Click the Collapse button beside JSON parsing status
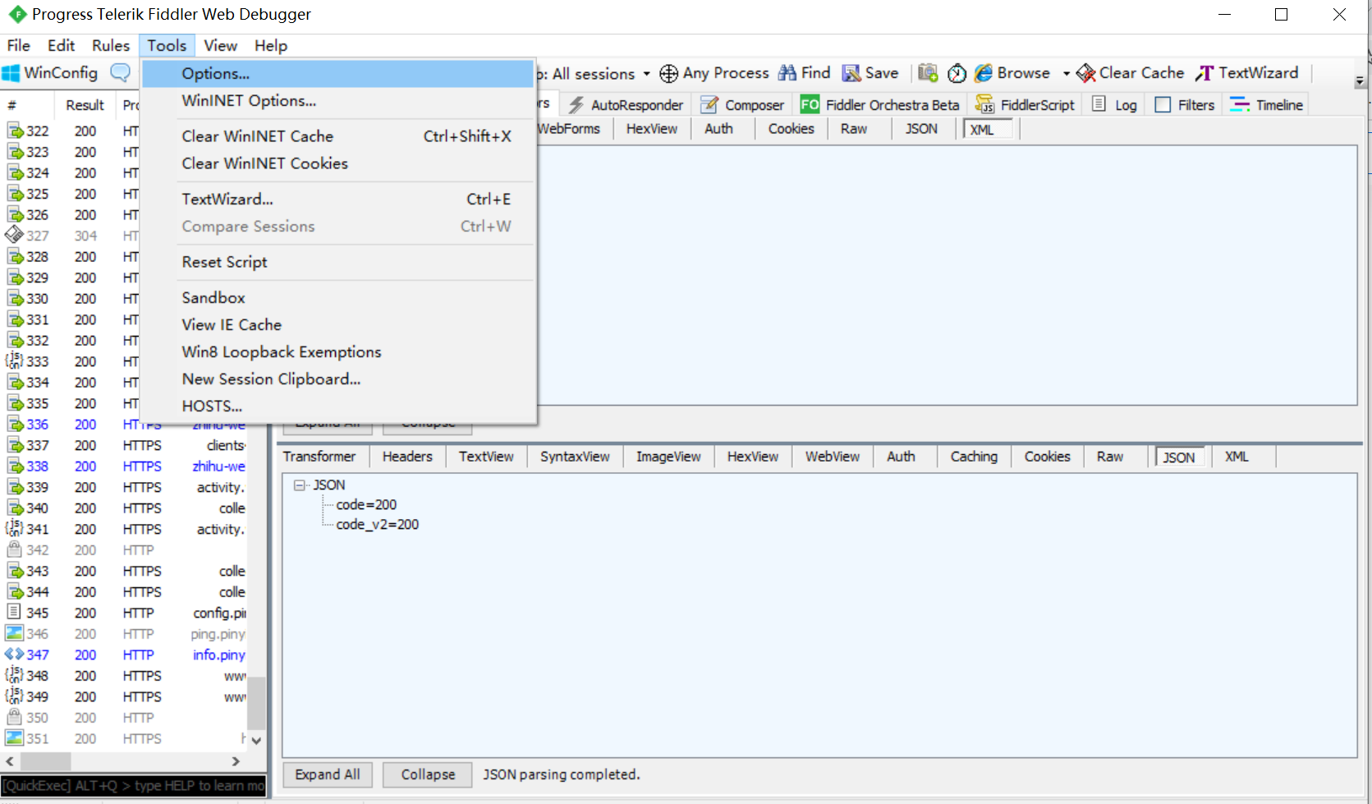The width and height of the screenshot is (1372, 804). tap(428, 774)
